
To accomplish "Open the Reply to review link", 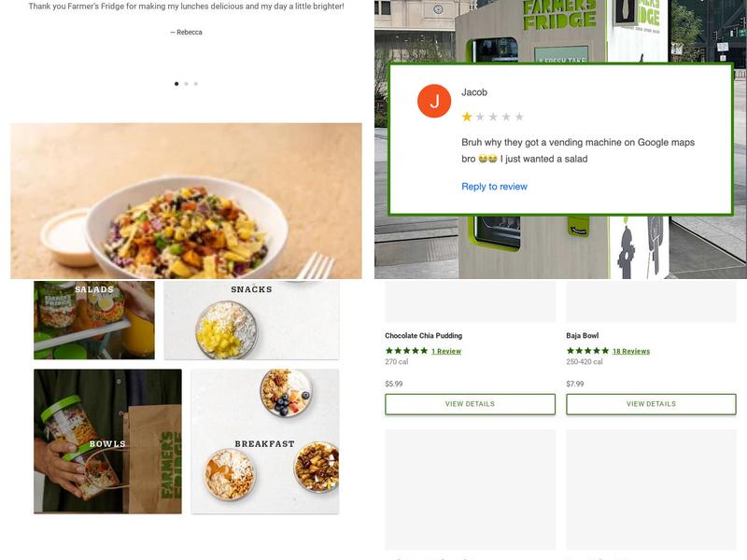I will click(494, 187).
